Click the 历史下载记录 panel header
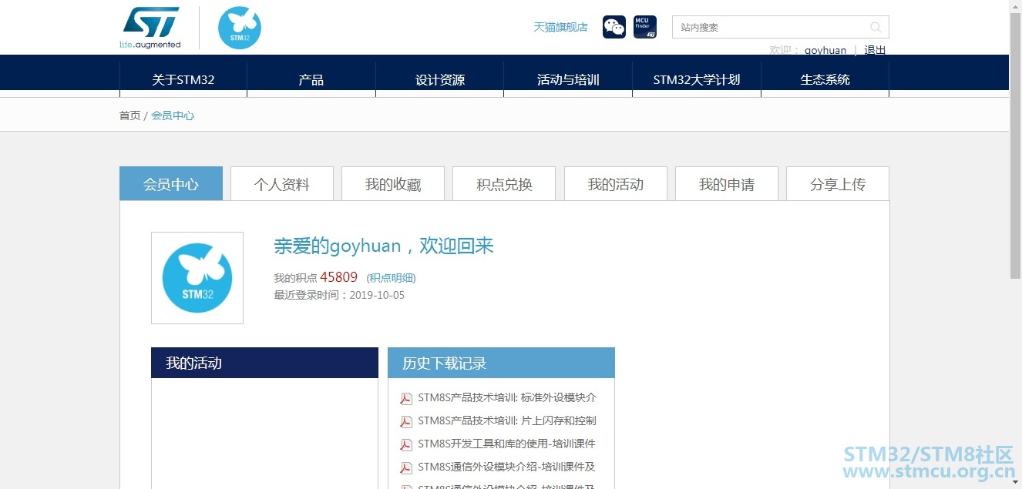 [x=501, y=363]
